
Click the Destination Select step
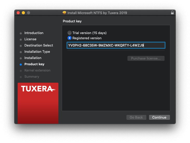tap(39, 45)
